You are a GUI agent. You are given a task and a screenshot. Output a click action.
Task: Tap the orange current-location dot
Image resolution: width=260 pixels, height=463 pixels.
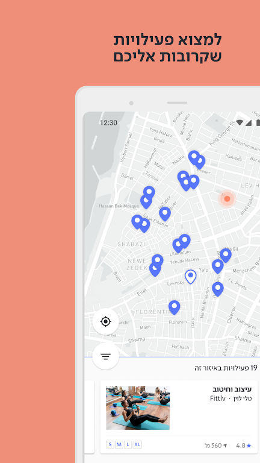[x=227, y=198]
